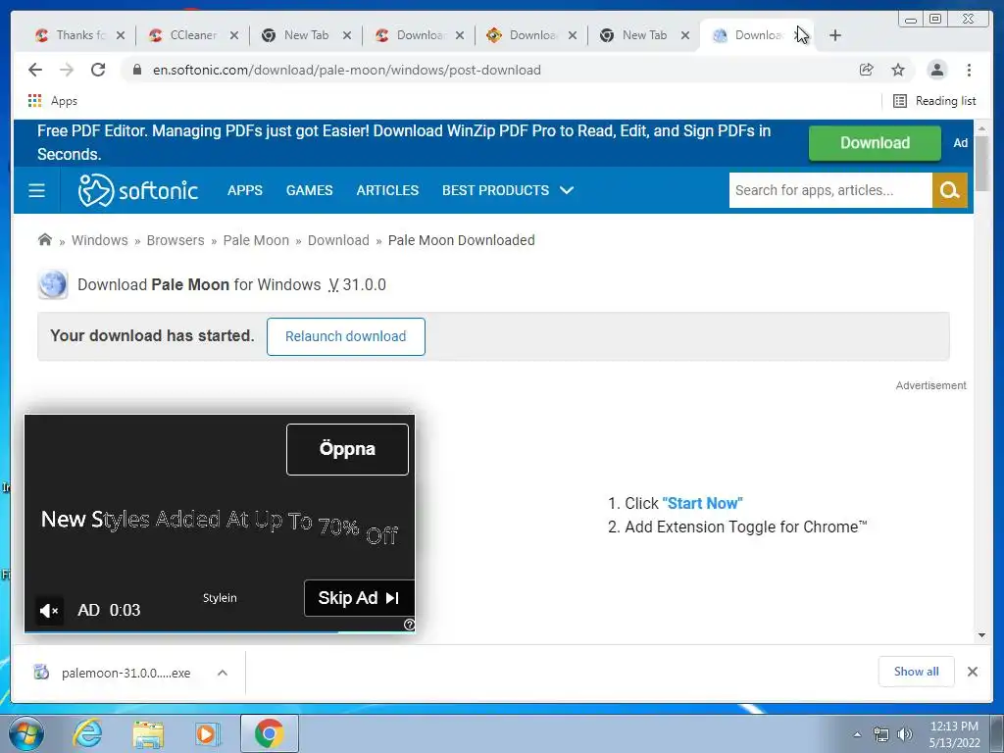Viewport: 1004px width, 753px height.
Task: Click the home breadcrumb icon
Action: [45, 239]
